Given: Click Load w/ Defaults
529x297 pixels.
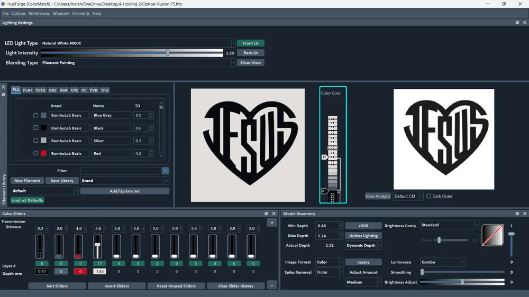Looking at the screenshot, I should (x=27, y=200).
